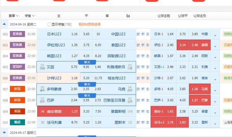Collapse the 2024-04-16 date group arrow

(x=4, y=24)
